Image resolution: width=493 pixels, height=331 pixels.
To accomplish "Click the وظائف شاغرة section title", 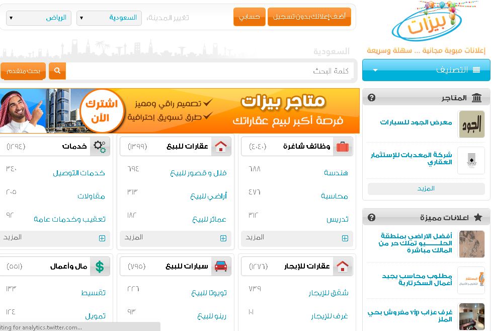I will pos(306,147).
